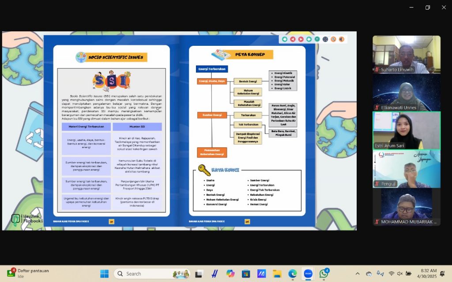Open the Windows Start menu

coord(104,274)
